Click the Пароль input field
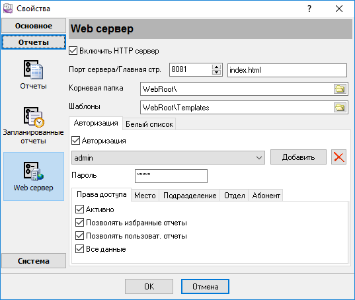This screenshot has width=355, height=300. point(171,176)
